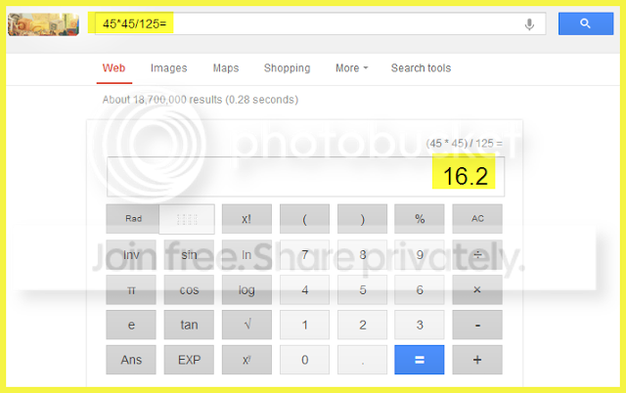Expand the More dropdown menu
This screenshot has width=626, height=393.
pos(351,68)
